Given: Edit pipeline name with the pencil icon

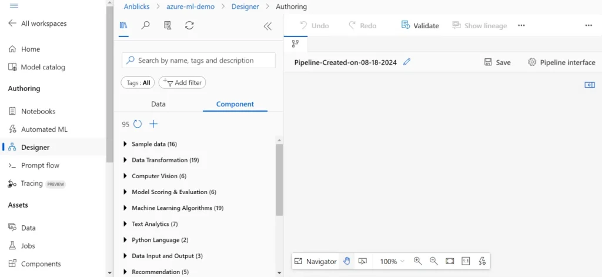Looking at the screenshot, I should 407,62.
